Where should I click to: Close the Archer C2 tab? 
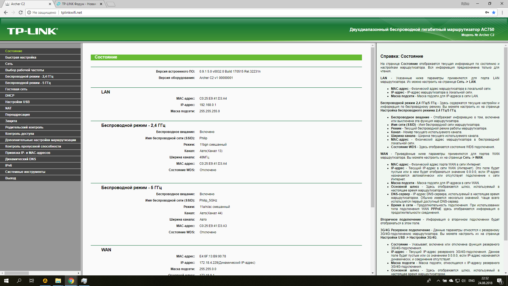click(50, 4)
